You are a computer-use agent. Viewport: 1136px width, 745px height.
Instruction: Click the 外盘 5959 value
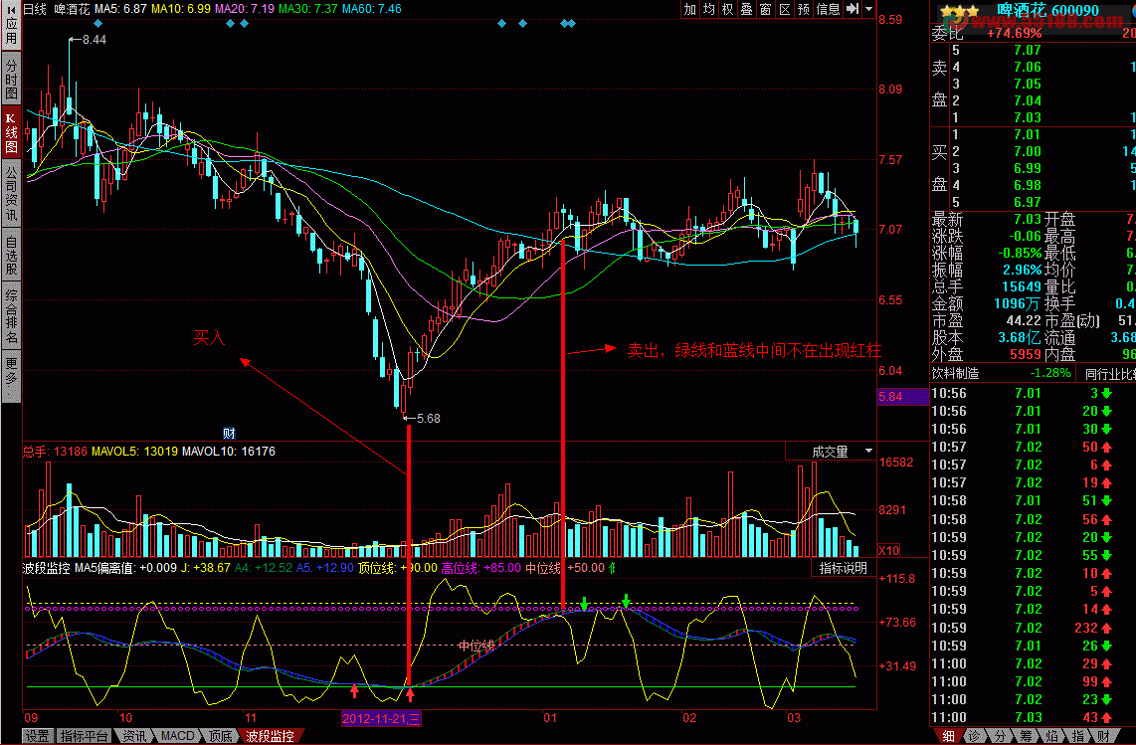coord(1026,354)
